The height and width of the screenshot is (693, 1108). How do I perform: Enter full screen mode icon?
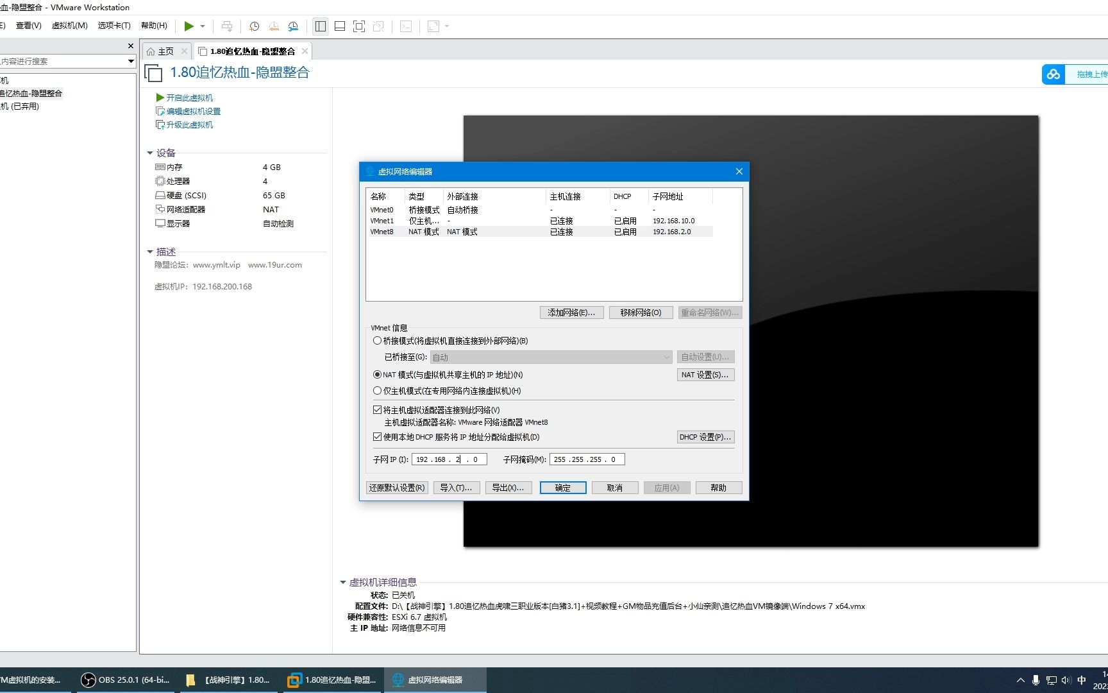[359, 26]
